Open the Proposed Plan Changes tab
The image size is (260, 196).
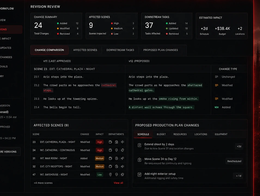coord(161,50)
